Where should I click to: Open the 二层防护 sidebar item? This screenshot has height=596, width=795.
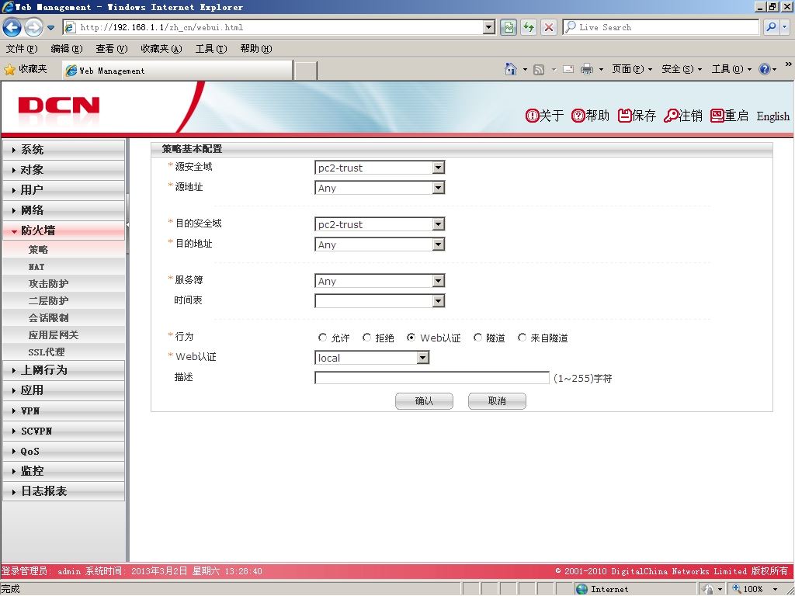point(64,300)
